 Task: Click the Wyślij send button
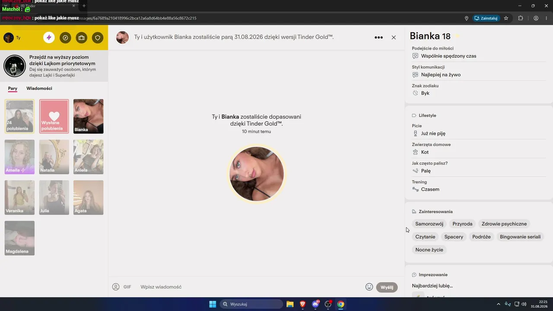(387, 287)
